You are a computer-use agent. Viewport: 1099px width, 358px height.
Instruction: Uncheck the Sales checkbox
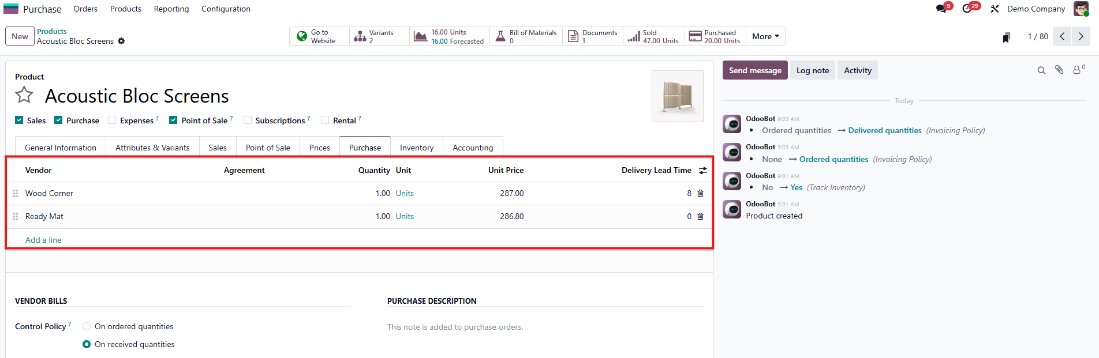[19, 120]
